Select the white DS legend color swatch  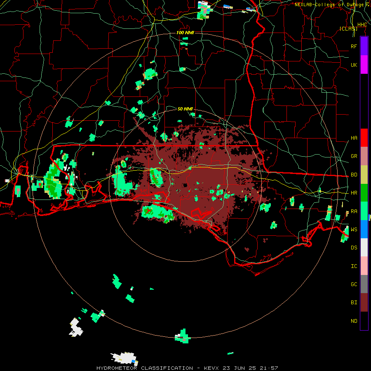[364, 247]
